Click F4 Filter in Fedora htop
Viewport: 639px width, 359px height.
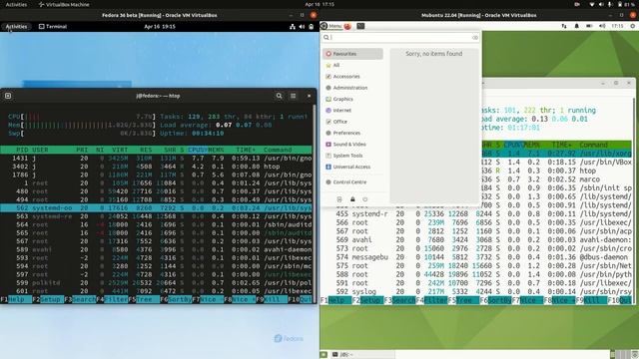pyautogui.click(x=112, y=299)
